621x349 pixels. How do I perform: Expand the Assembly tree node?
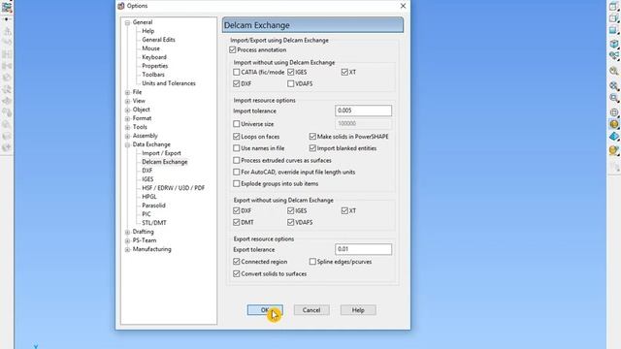[x=127, y=136]
